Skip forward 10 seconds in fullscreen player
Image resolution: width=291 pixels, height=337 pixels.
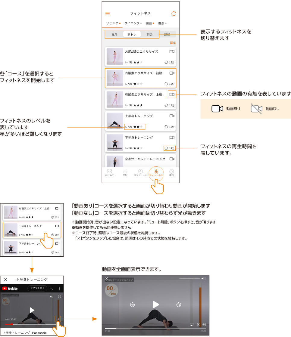tap(179, 305)
